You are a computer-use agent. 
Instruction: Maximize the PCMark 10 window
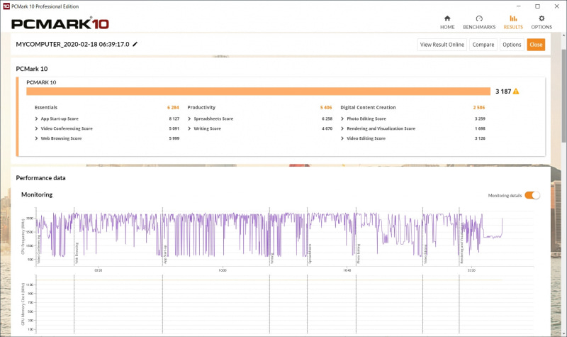click(537, 6)
